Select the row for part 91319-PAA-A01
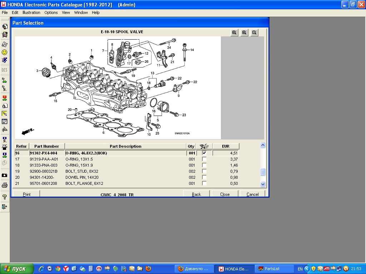This screenshot has width=366, height=274. tap(127, 159)
